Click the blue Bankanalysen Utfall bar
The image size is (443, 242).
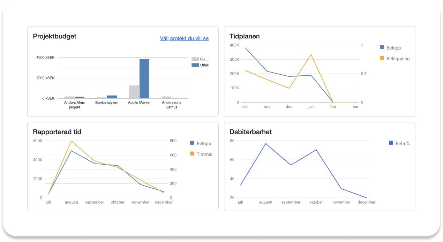coord(112,97)
